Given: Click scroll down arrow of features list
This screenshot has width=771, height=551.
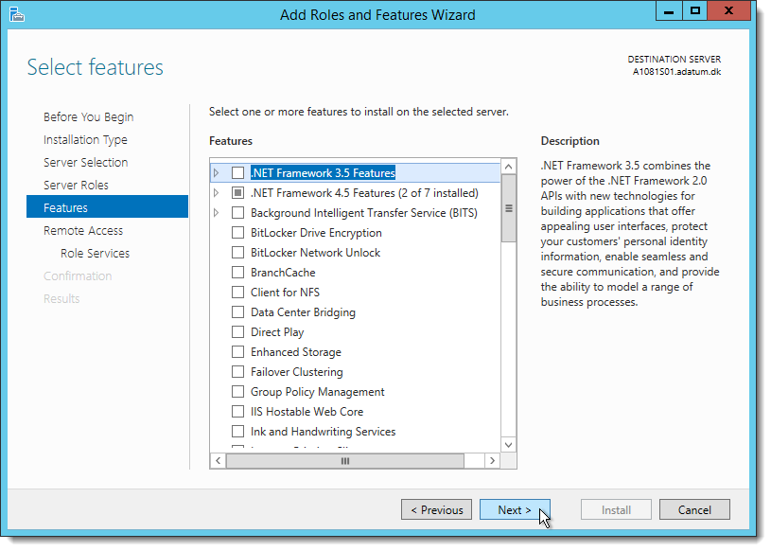Looking at the screenshot, I should pos(508,445).
